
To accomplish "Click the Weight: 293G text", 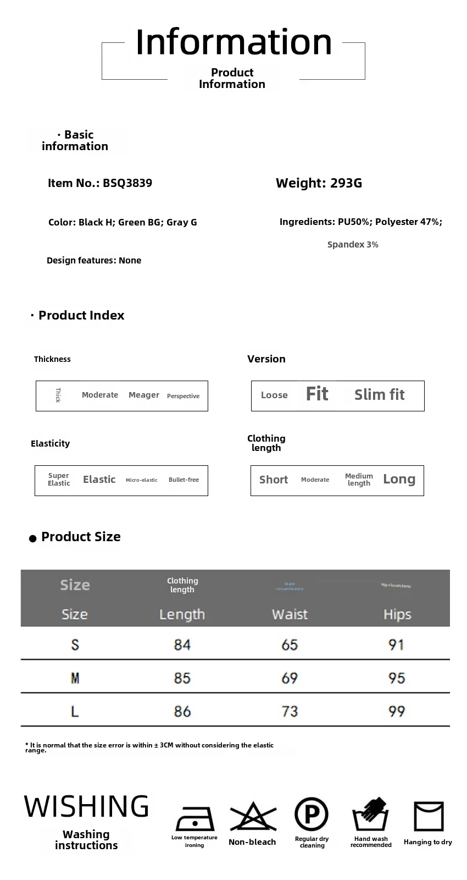I will click(319, 183).
